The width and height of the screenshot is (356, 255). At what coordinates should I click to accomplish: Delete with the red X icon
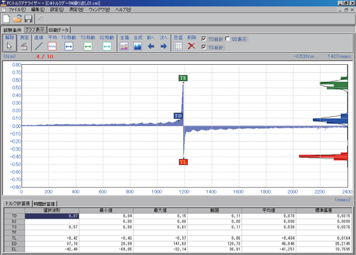click(x=191, y=46)
